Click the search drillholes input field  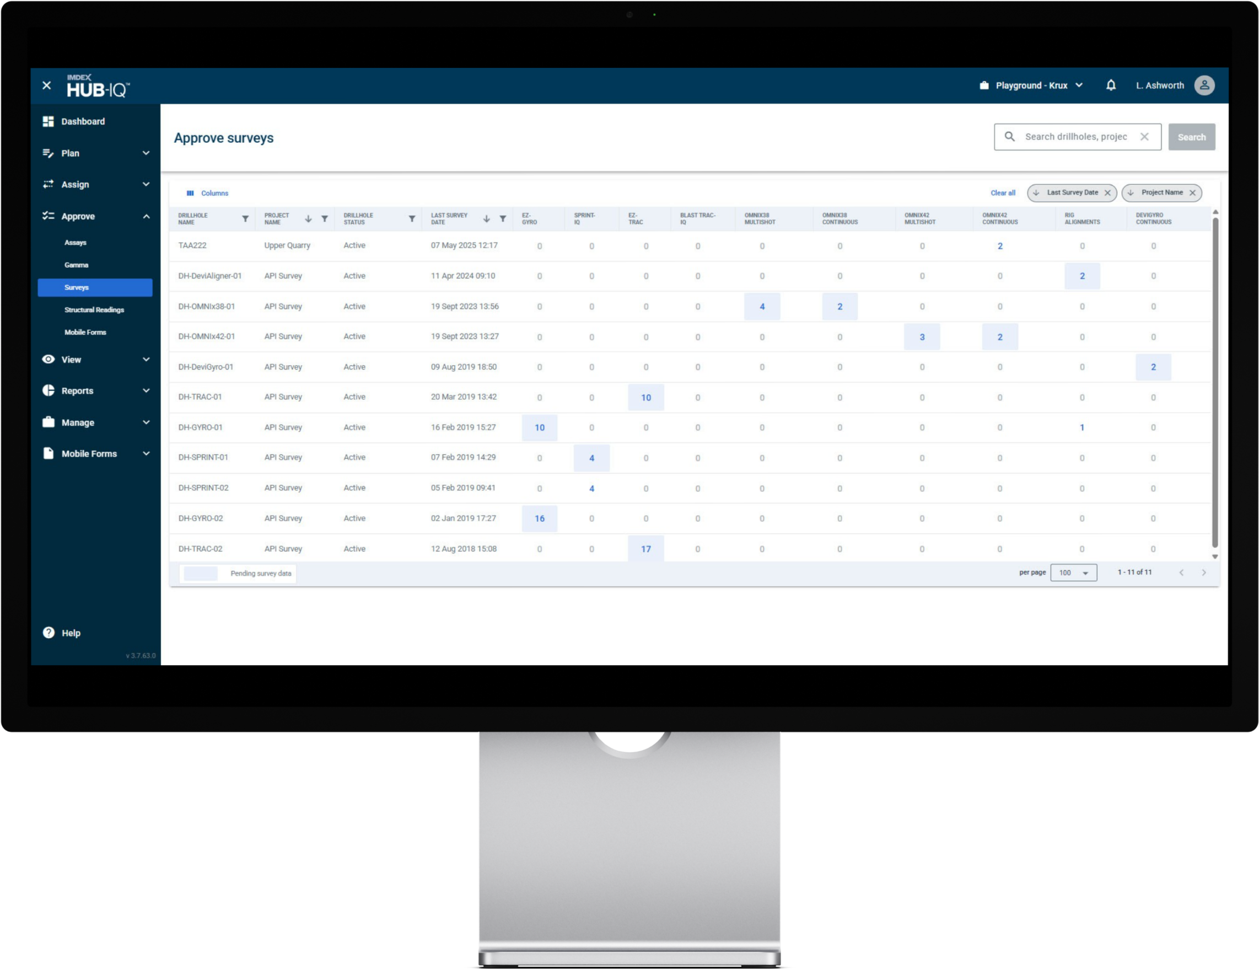[x=1075, y=137]
